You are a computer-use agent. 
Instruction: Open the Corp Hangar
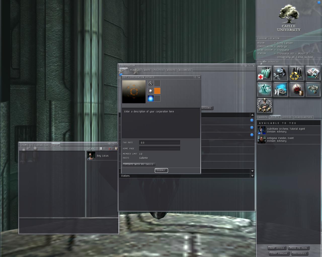[x=279, y=253]
